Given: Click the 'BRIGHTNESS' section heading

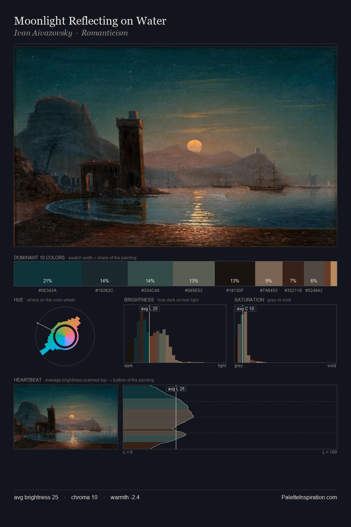Looking at the screenshot, I should tap(139, 300).
